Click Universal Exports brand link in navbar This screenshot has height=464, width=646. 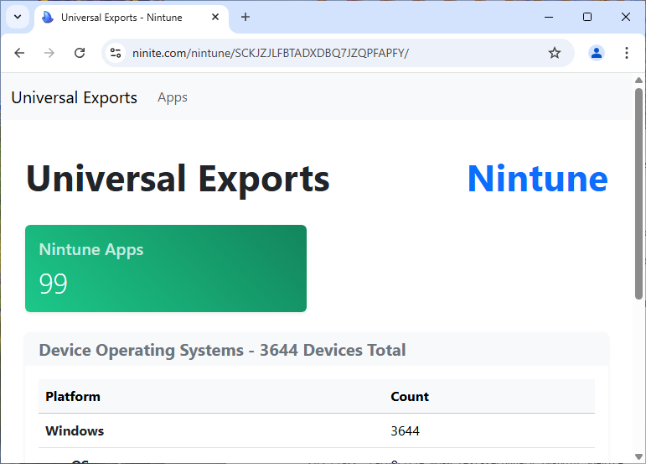tap(74, 97)
